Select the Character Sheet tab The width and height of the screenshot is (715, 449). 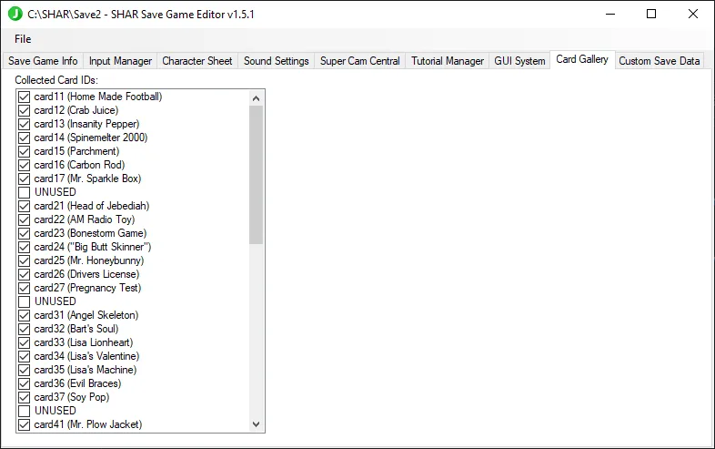pyautogui.click(x=197, y=61)
